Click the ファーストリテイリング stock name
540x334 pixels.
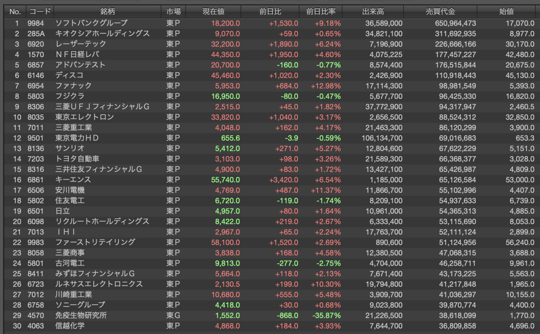95,242
